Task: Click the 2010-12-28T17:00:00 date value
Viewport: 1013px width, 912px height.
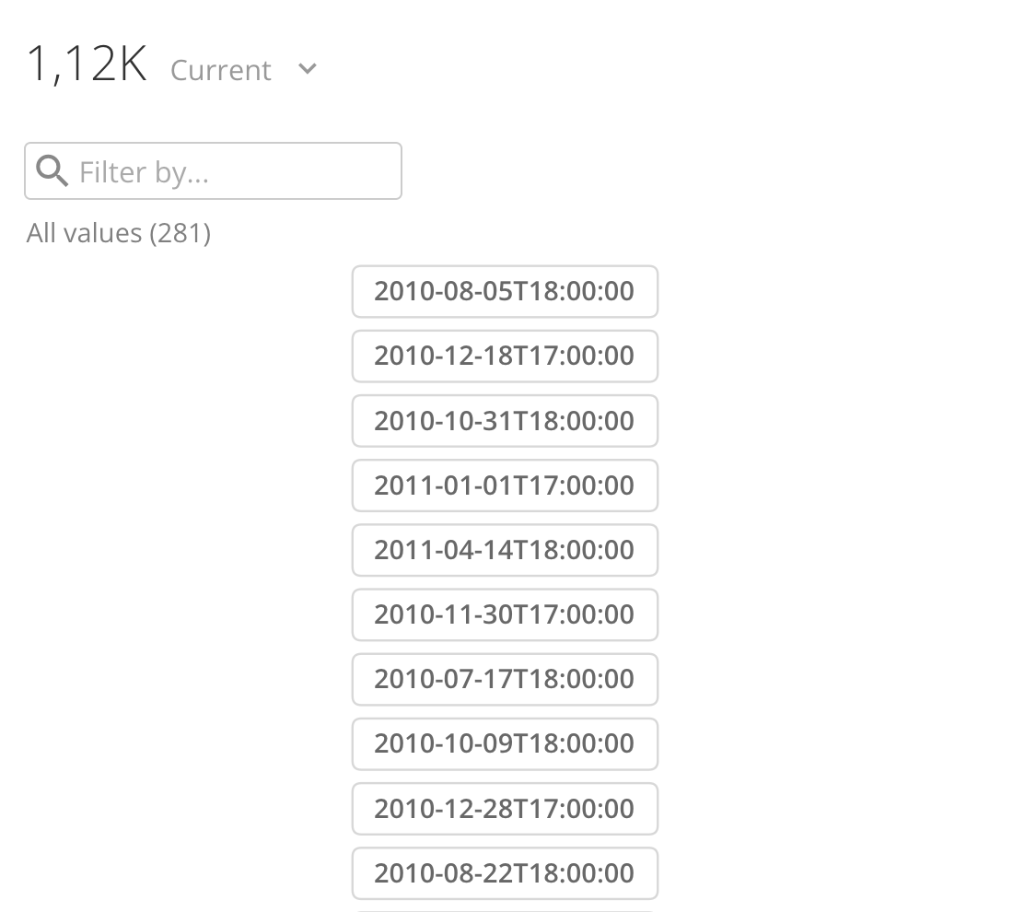Action: tap(505, 808)
